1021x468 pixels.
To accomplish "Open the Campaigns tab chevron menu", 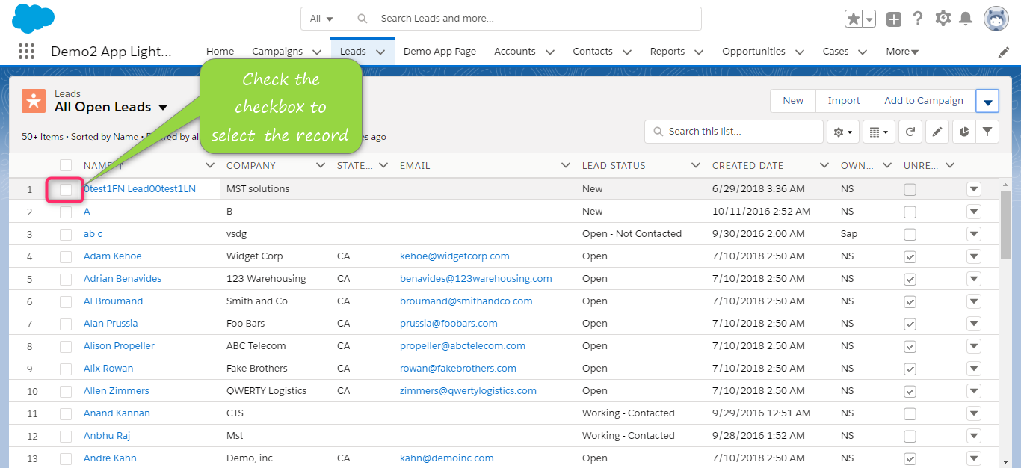I will click(317, 52).
